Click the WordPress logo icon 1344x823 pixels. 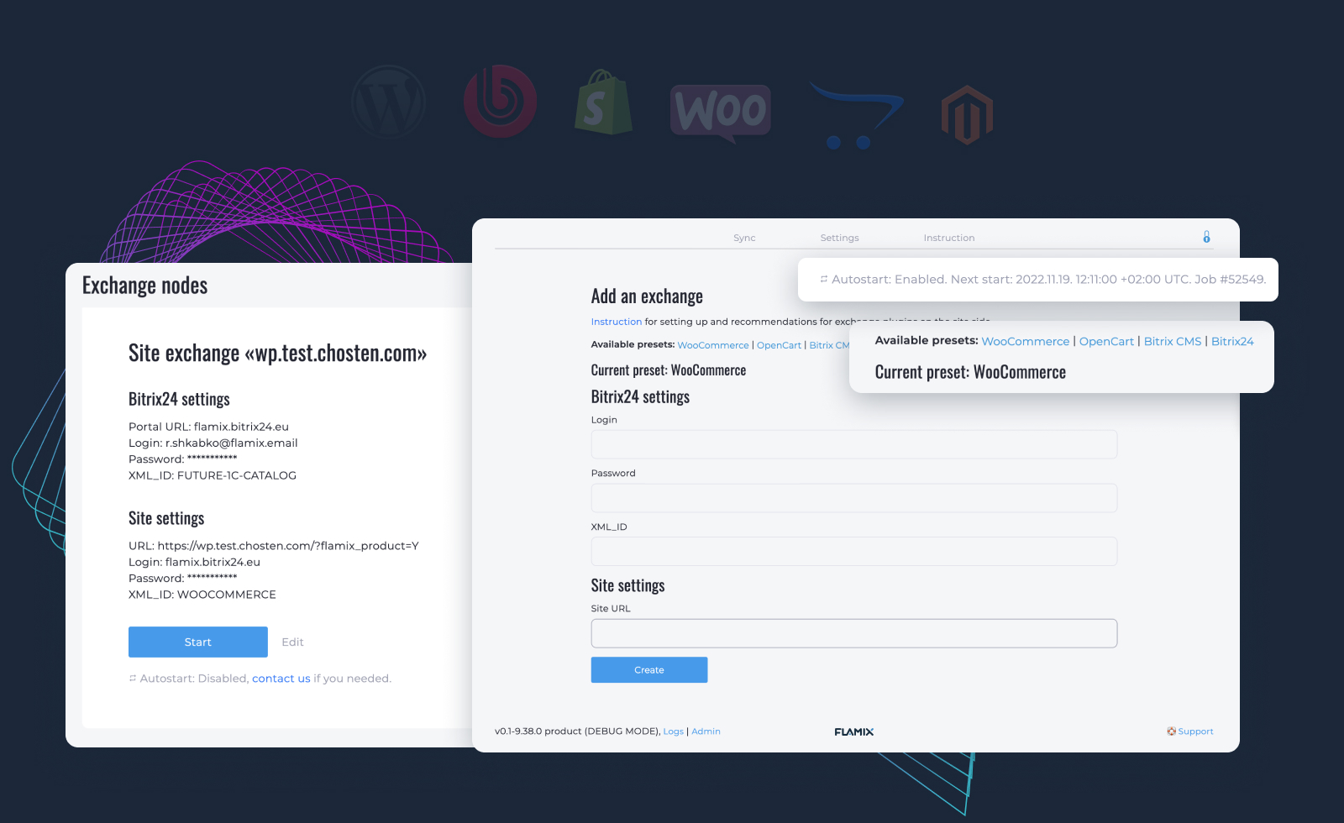pos(388,102)
